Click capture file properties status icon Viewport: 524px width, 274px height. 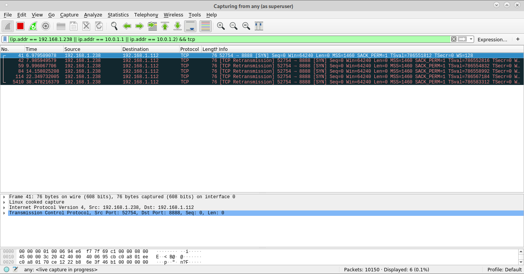click(15, 269)
